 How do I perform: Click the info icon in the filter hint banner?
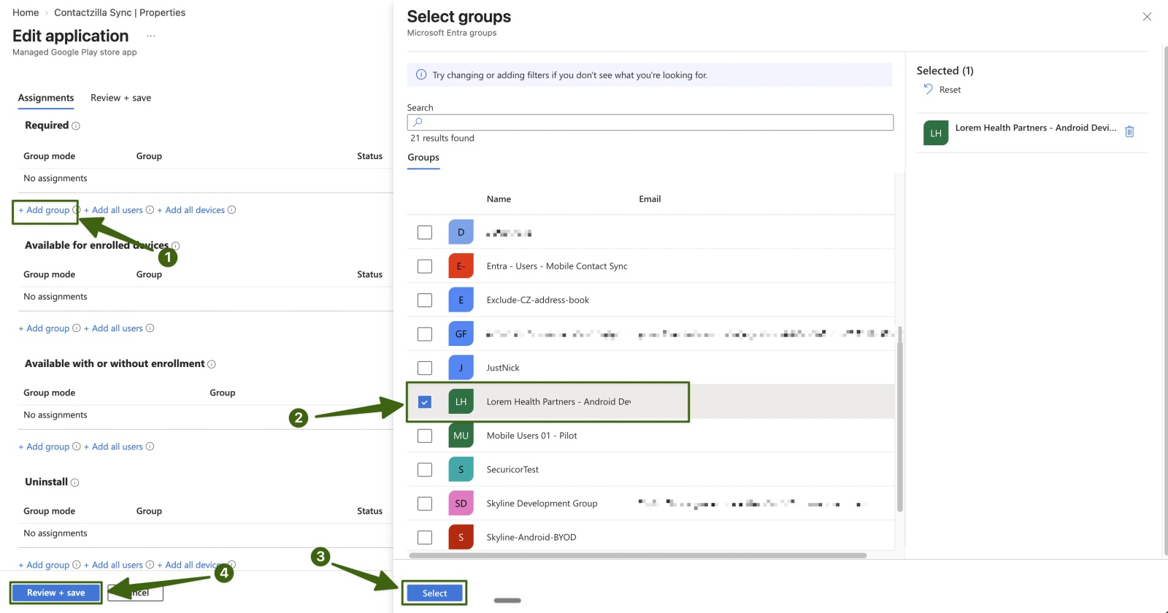click(x=421, y=74)
